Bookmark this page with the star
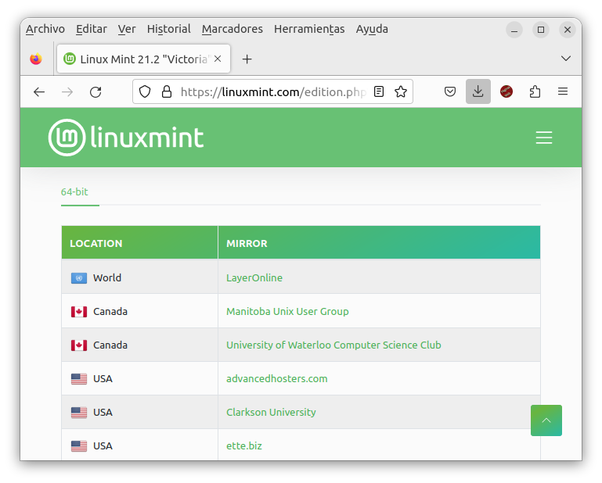The width and height of the screenshot is (602, 483). [x=401, y=91]
